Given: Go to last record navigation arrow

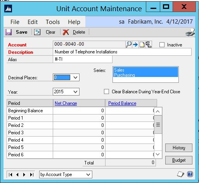Looking at the screenshot, I should coord(32,174).
